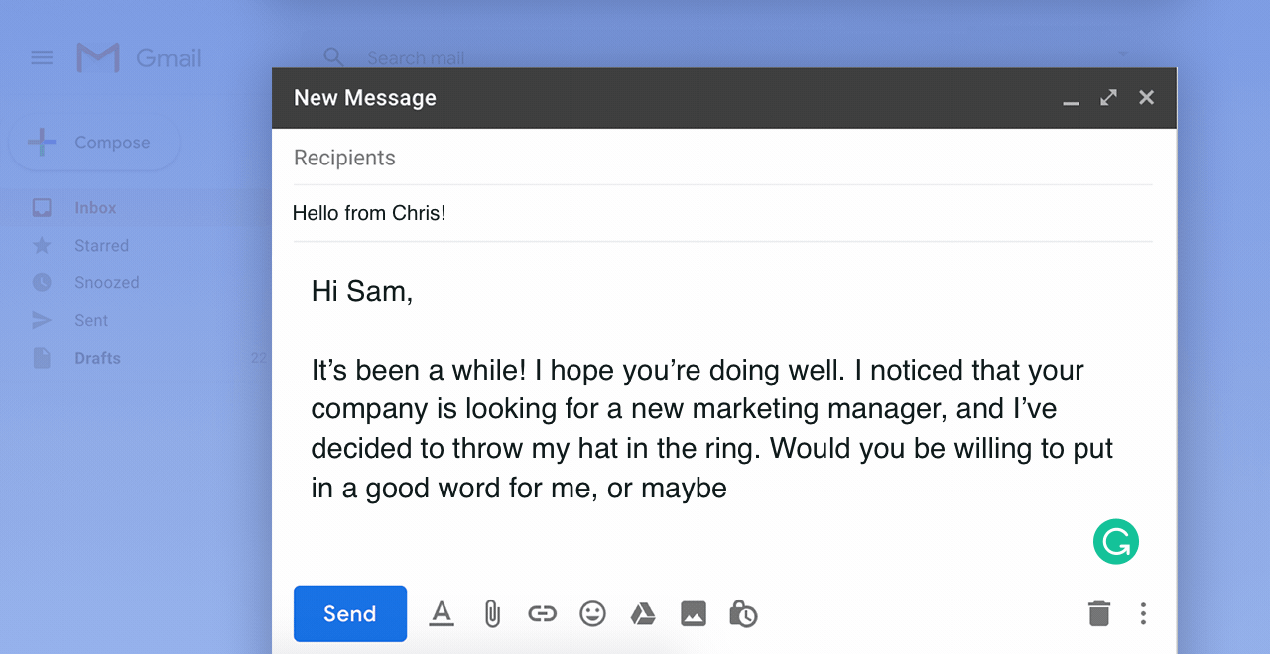1270x654 pixels.
Task: Insert files using Google Drive icon
Action: [x=643, y=614]
